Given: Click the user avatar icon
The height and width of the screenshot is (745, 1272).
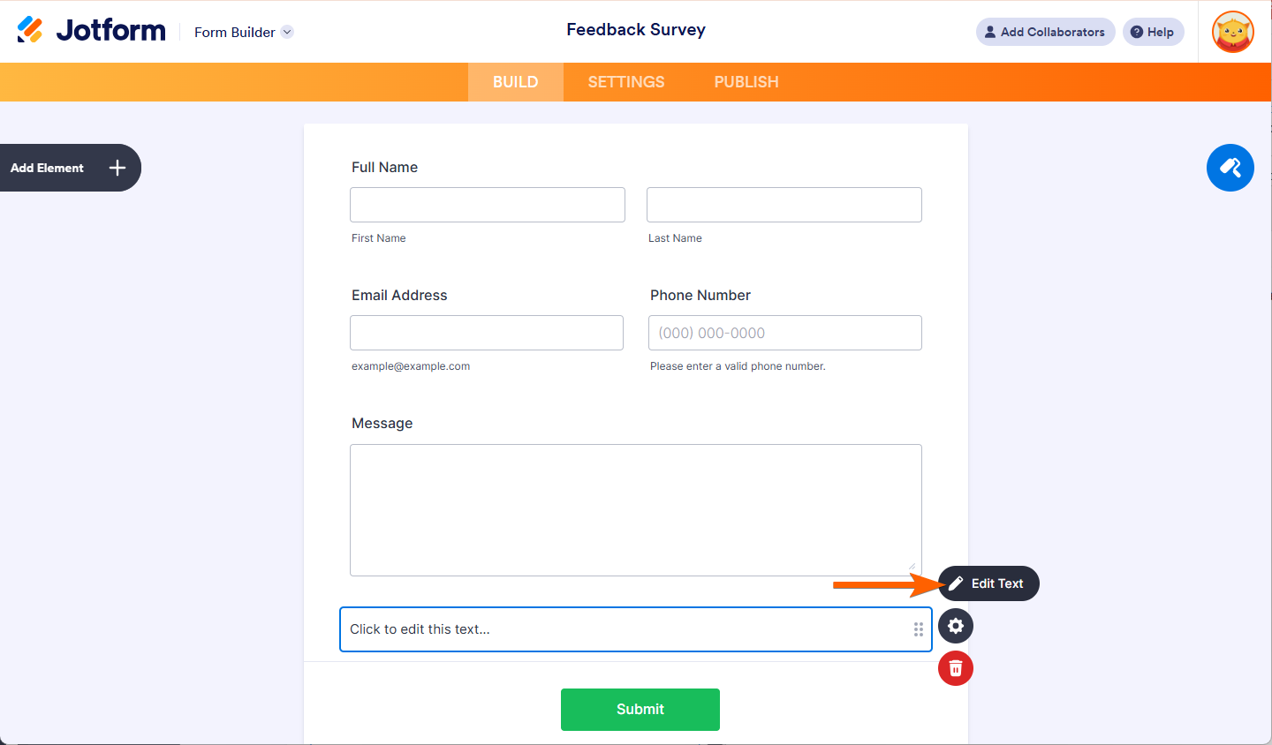Looking at the screenshot, I should [x=1233, y=32].
